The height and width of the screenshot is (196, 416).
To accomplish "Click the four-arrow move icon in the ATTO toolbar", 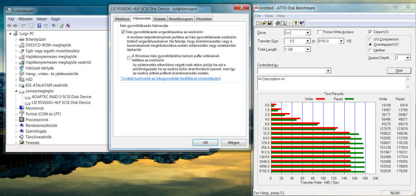I will point(290,23).
